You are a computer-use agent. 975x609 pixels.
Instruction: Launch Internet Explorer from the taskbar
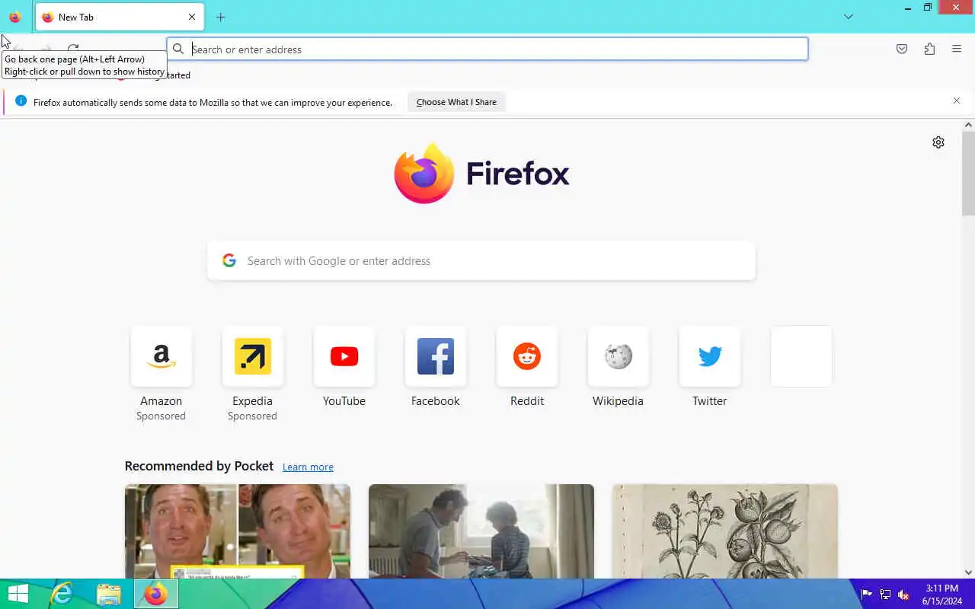pos(62,594)
